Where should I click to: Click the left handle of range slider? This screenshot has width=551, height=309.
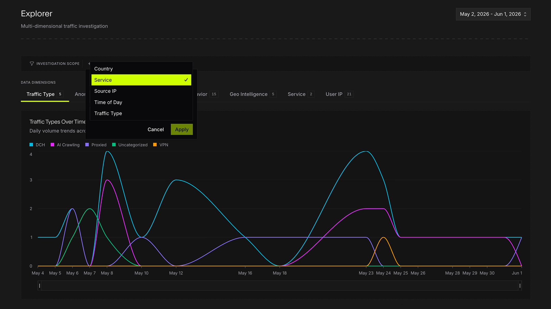point(40,286)
